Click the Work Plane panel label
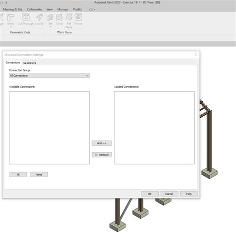This screenshot has width=236, height=234. 64,32
